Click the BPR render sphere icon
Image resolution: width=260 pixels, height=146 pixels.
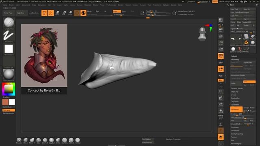221,20
